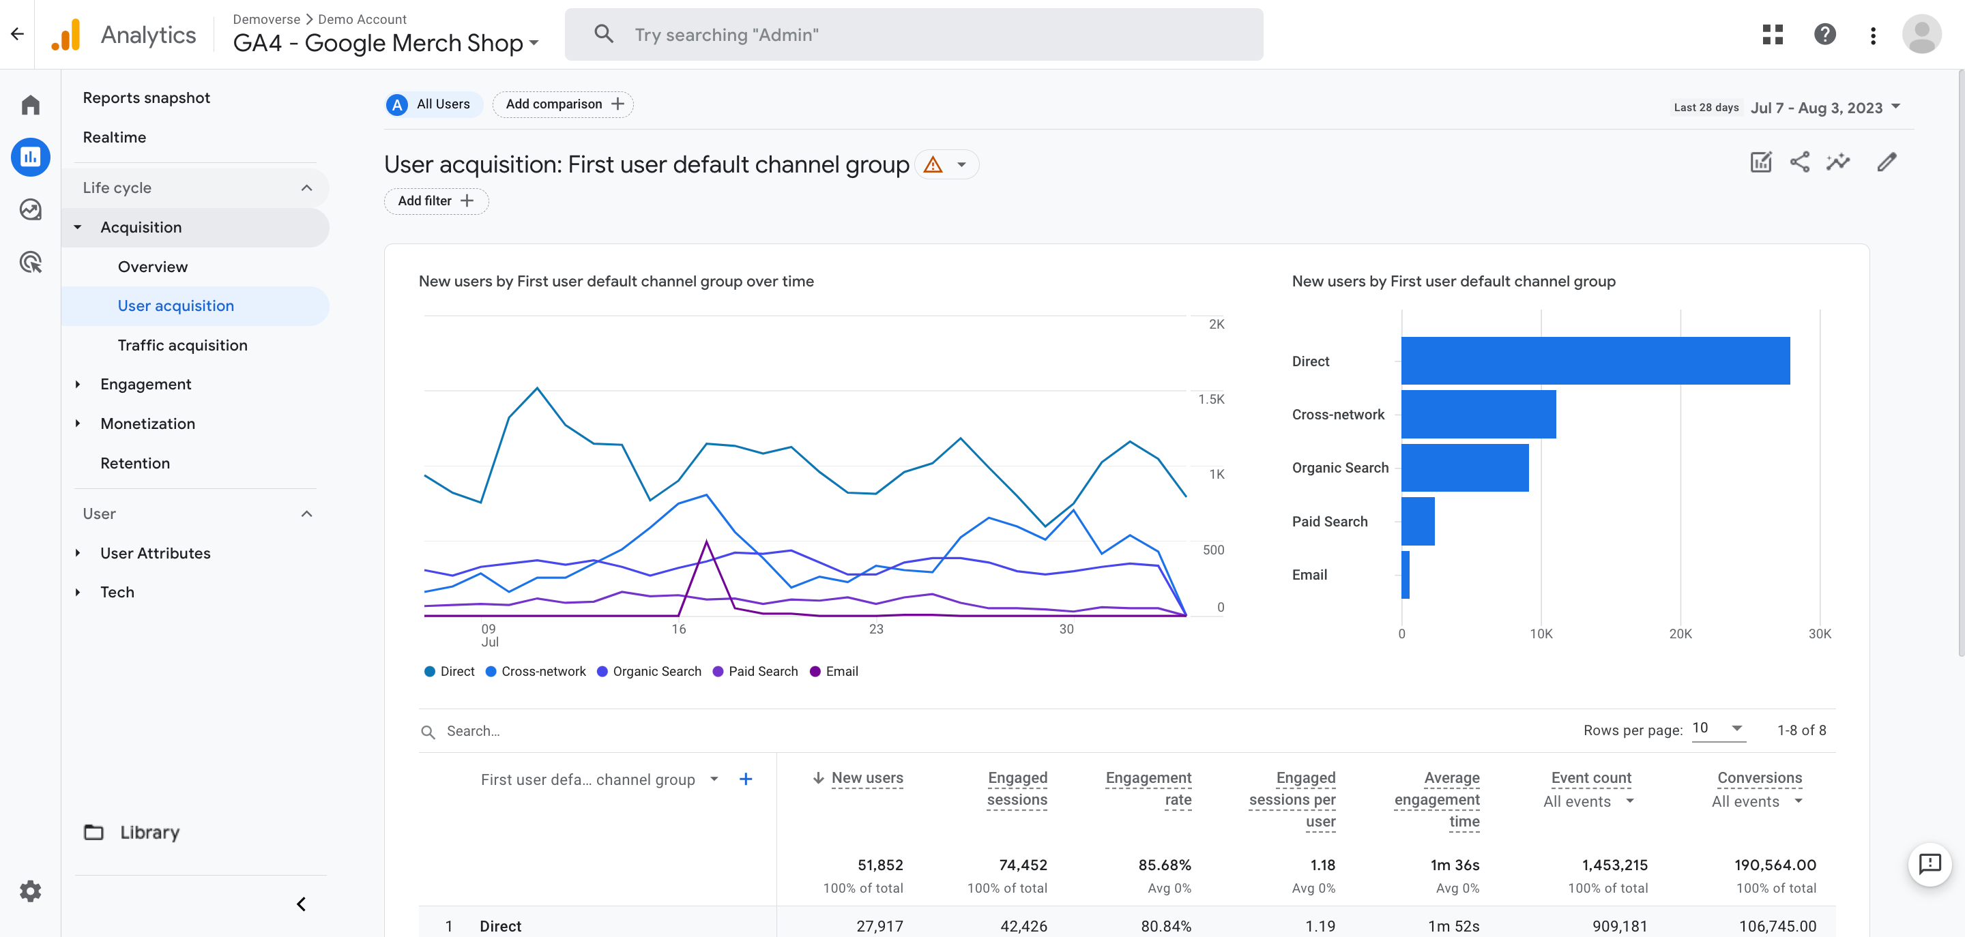Image resolution: width=1965 pixels, height=937 pixels.
Task: Open the Realtime report
Action: [x=115, y=137]
